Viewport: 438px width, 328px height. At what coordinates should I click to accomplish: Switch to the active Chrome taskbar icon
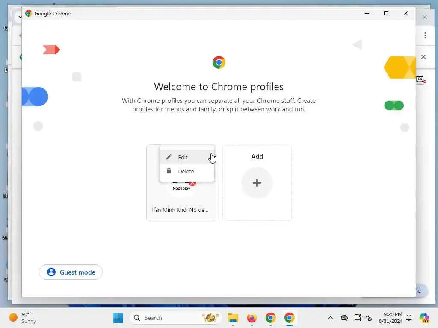tap(290, 318)
